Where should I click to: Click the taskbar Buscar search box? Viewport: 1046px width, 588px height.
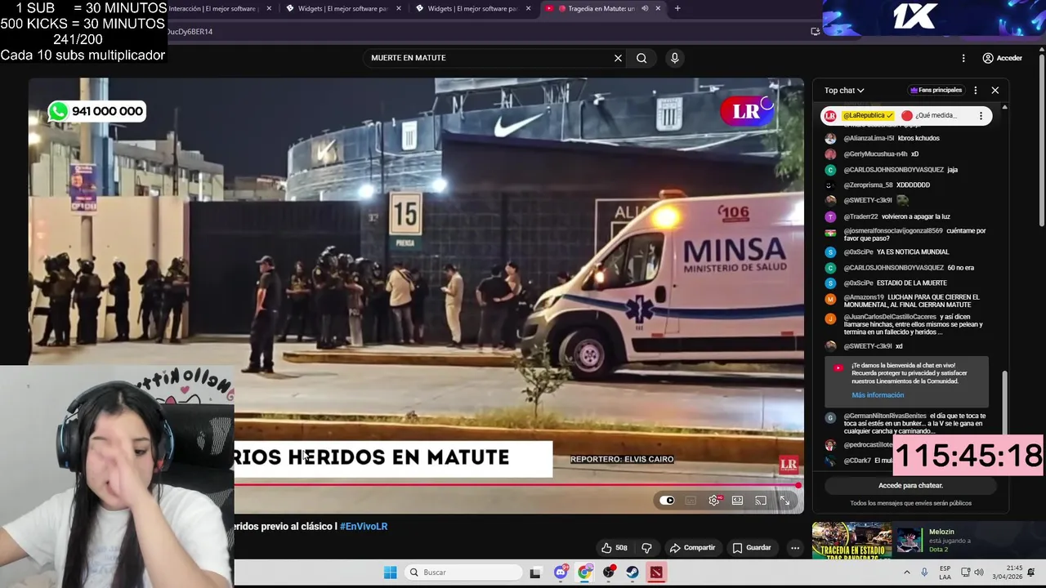point(462,572)
